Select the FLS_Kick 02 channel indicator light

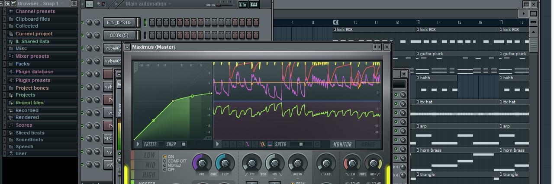pos(145,22)
